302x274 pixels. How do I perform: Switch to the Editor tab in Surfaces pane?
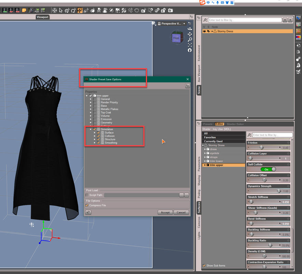pos(219,124)
